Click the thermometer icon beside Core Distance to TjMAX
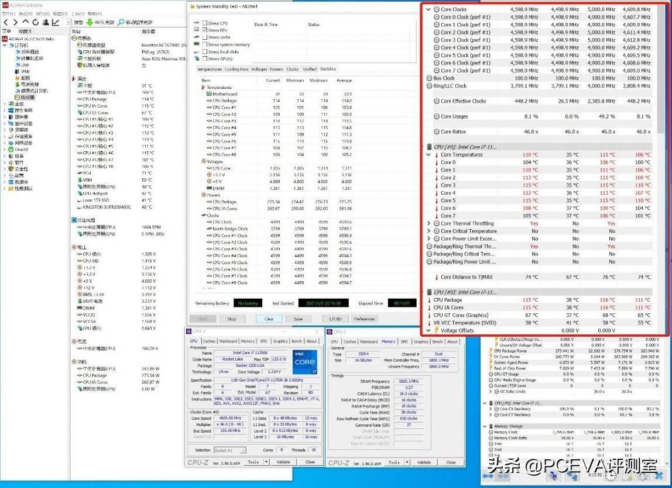 point(437,277)
